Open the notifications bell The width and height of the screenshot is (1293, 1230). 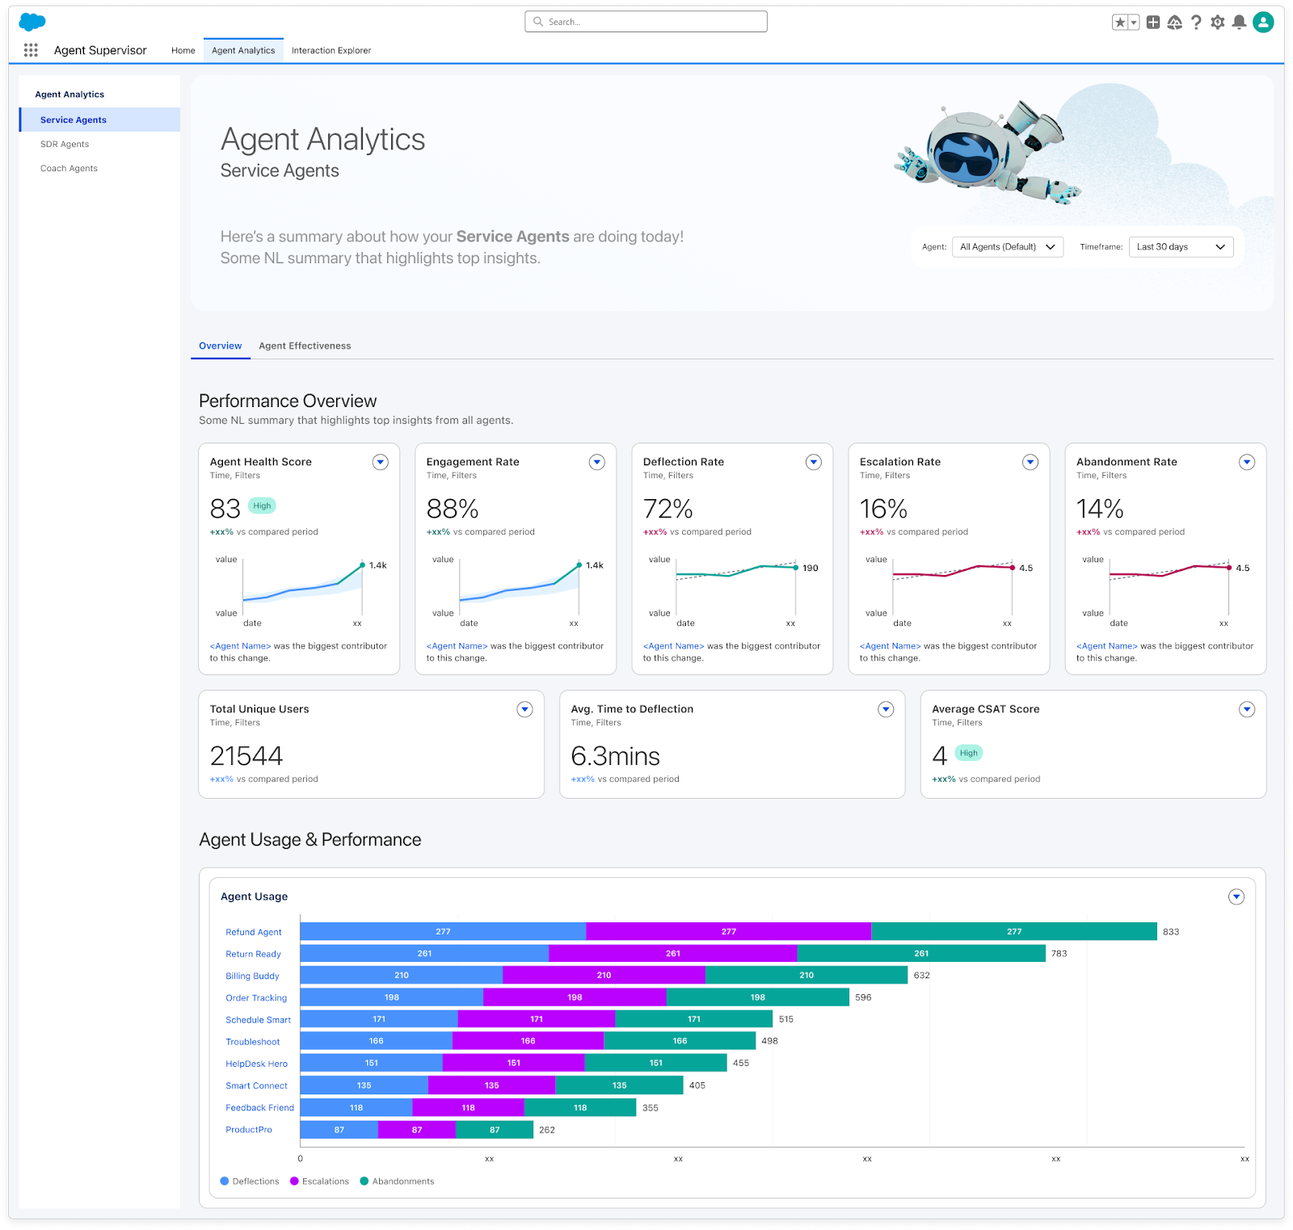tap(1239, 23)
